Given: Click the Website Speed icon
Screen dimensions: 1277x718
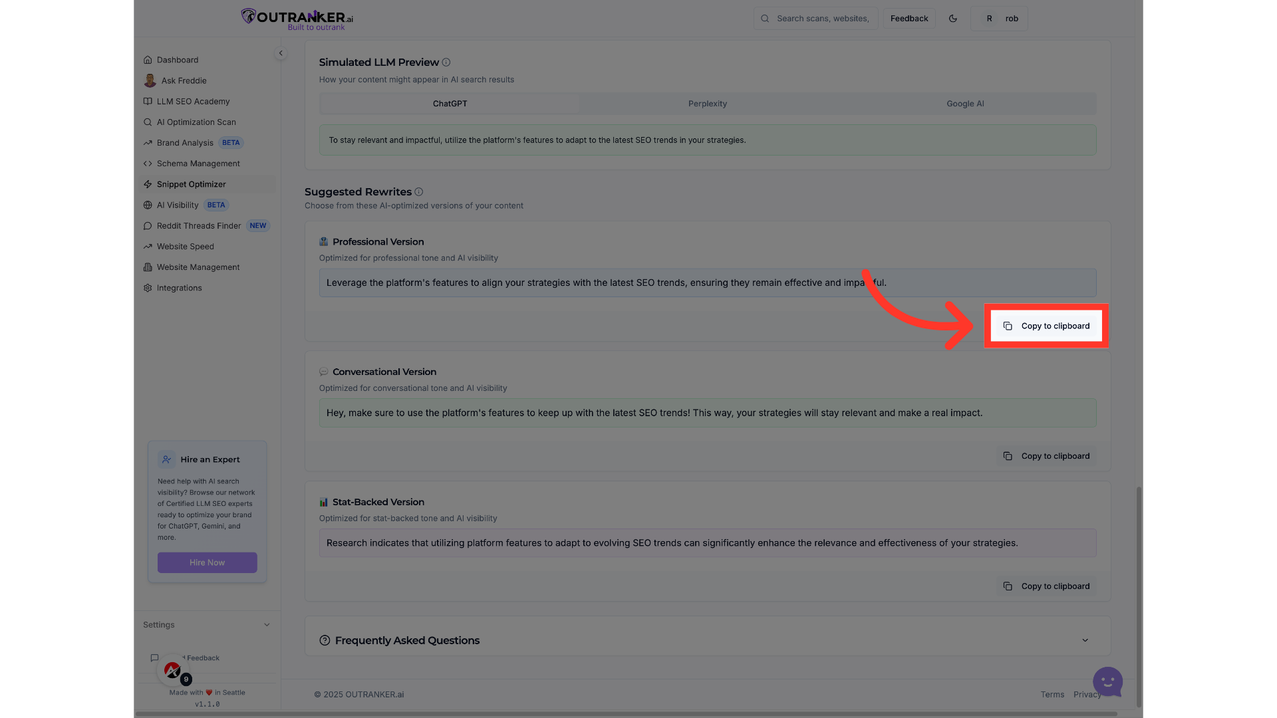Looking at the screenshot, I should [147, 246].
